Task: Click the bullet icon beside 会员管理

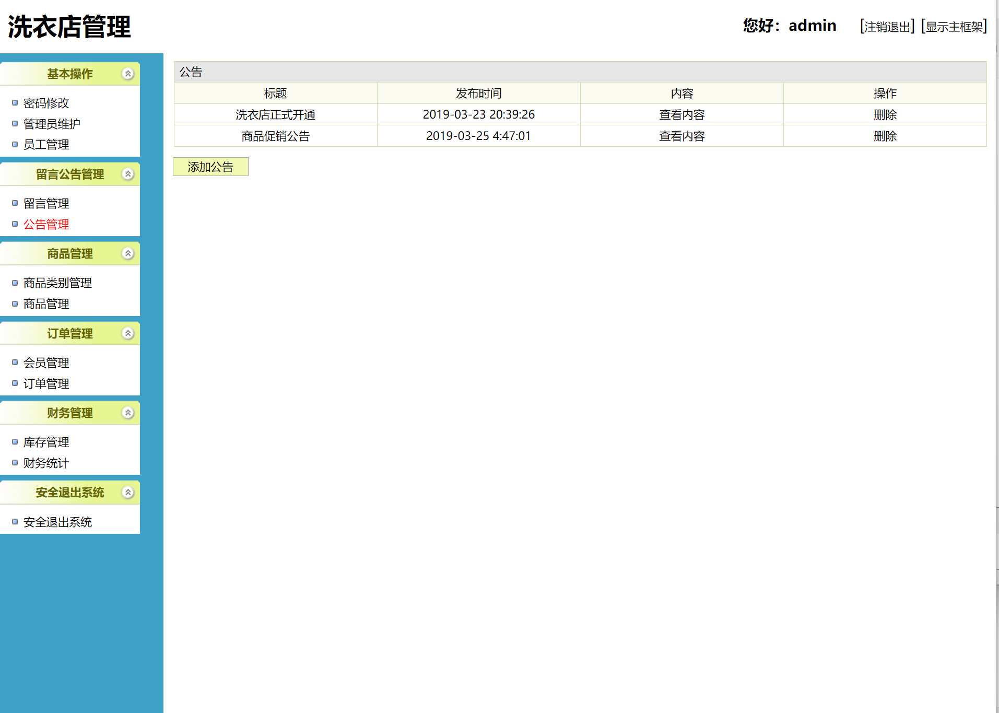Action: pos(15,361)
